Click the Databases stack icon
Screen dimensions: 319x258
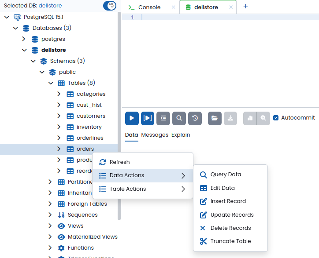pyautogui.click(x=26, y=28)
